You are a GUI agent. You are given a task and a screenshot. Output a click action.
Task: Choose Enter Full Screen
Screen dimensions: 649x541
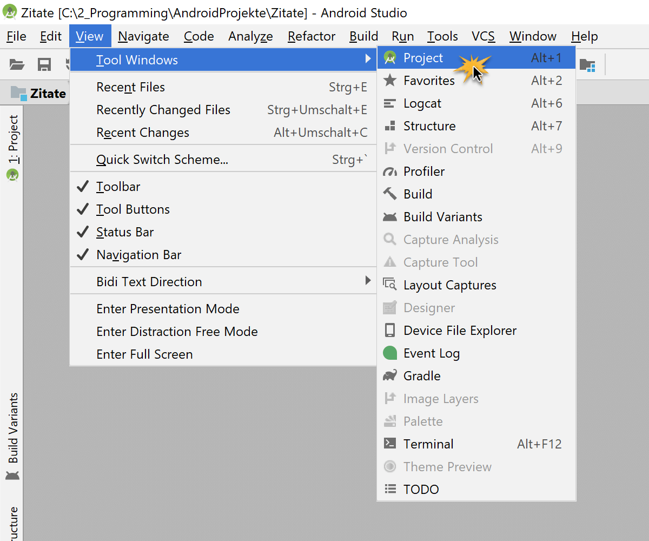[x=223, y=354]
